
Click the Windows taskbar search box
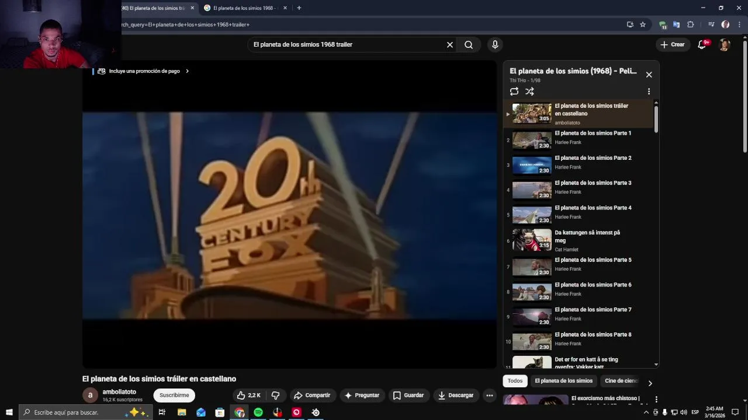[x=85, y=412]
